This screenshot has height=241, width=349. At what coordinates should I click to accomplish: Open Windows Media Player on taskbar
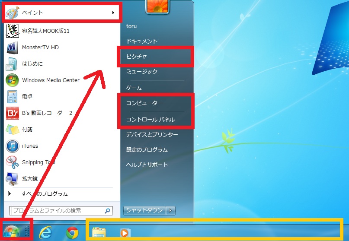[x=125, y=233]
